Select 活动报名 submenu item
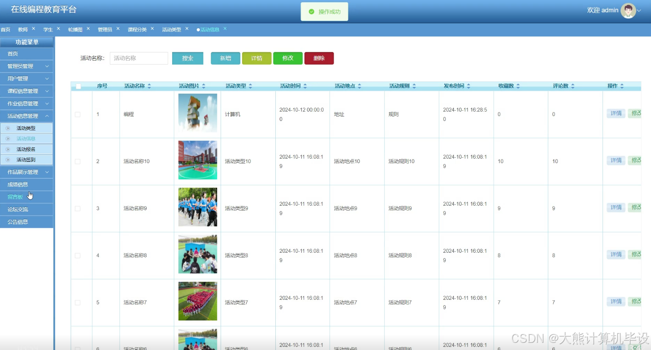This screenshot has width=651, height=350. [x=26, y=149]
